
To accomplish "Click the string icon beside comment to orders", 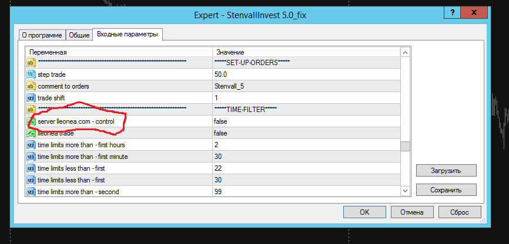I will 31,87.
